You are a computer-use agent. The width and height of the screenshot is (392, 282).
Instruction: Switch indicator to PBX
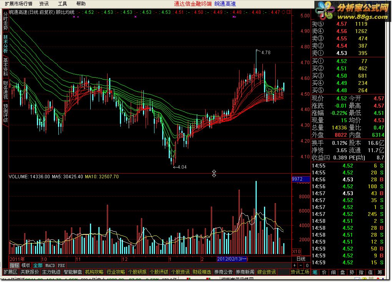pyautogui.click(x=61, y=265)
